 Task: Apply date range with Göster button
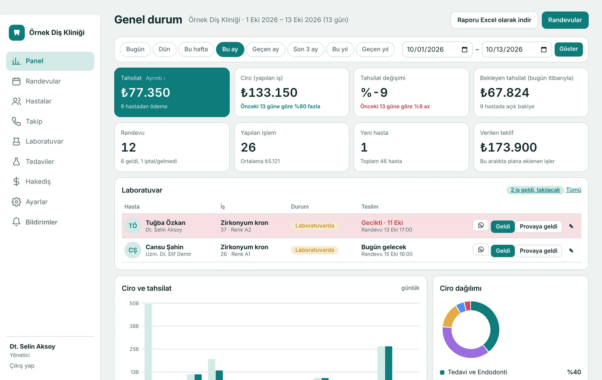click(569, 49)
